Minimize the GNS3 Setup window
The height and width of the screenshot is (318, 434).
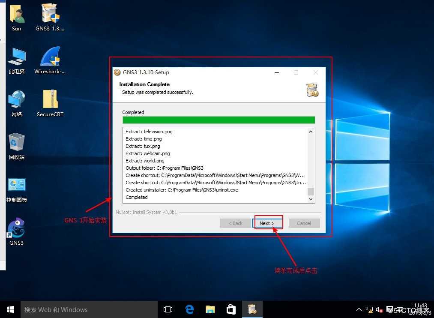(277, 72)
